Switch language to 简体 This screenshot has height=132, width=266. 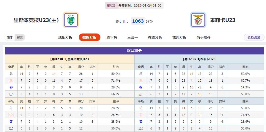[x=10, y=37]
